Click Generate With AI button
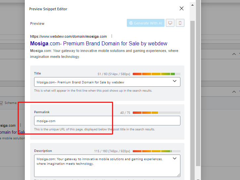 (146, 23)
